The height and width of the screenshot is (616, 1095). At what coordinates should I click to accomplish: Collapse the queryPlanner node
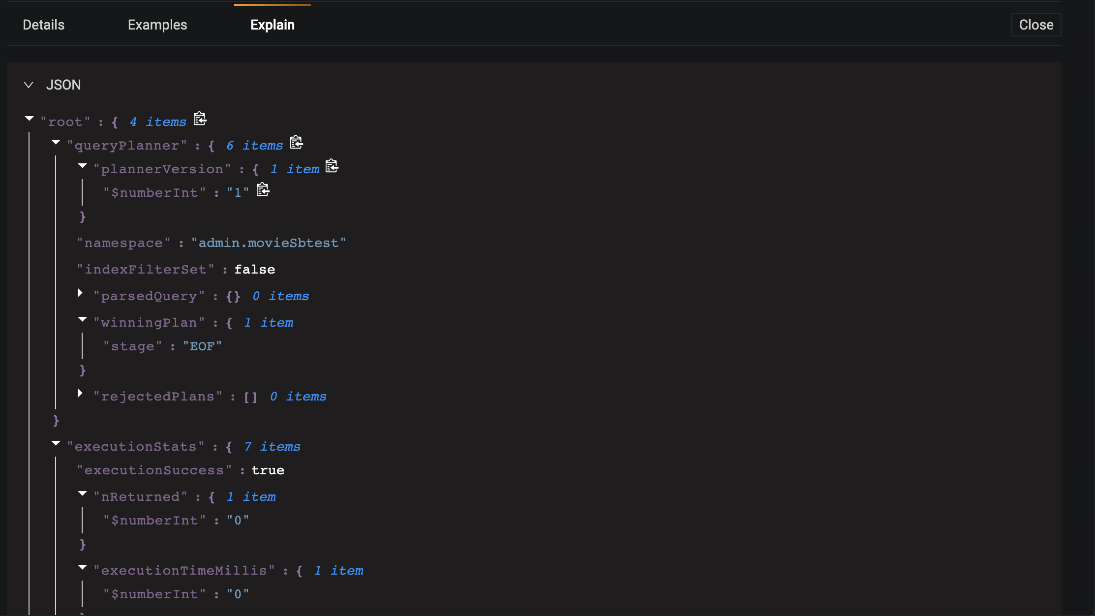tap(56, 142)
